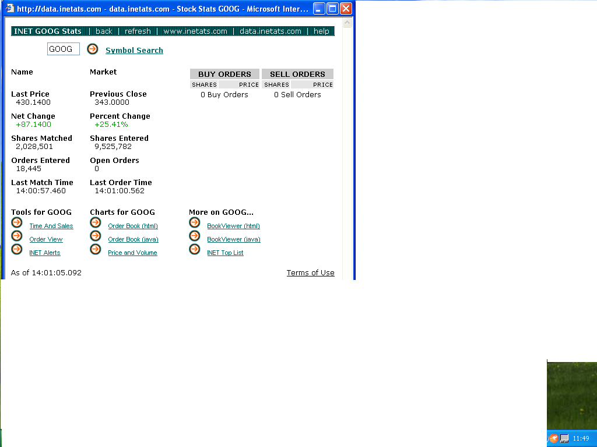597x447 pixels.
Task: Click the monitor icon in the system tray
Action: (564, 438)
